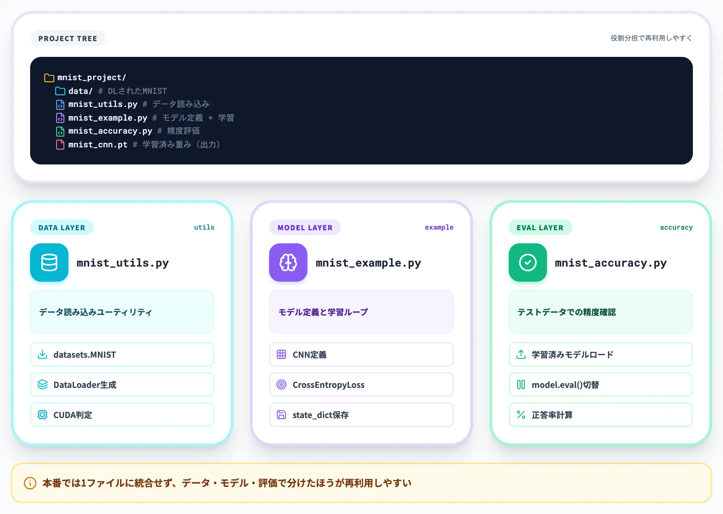Click the PROJECT TREE badge
The width and height of the screenshot is (723, 514).
(x=68, y=38)
